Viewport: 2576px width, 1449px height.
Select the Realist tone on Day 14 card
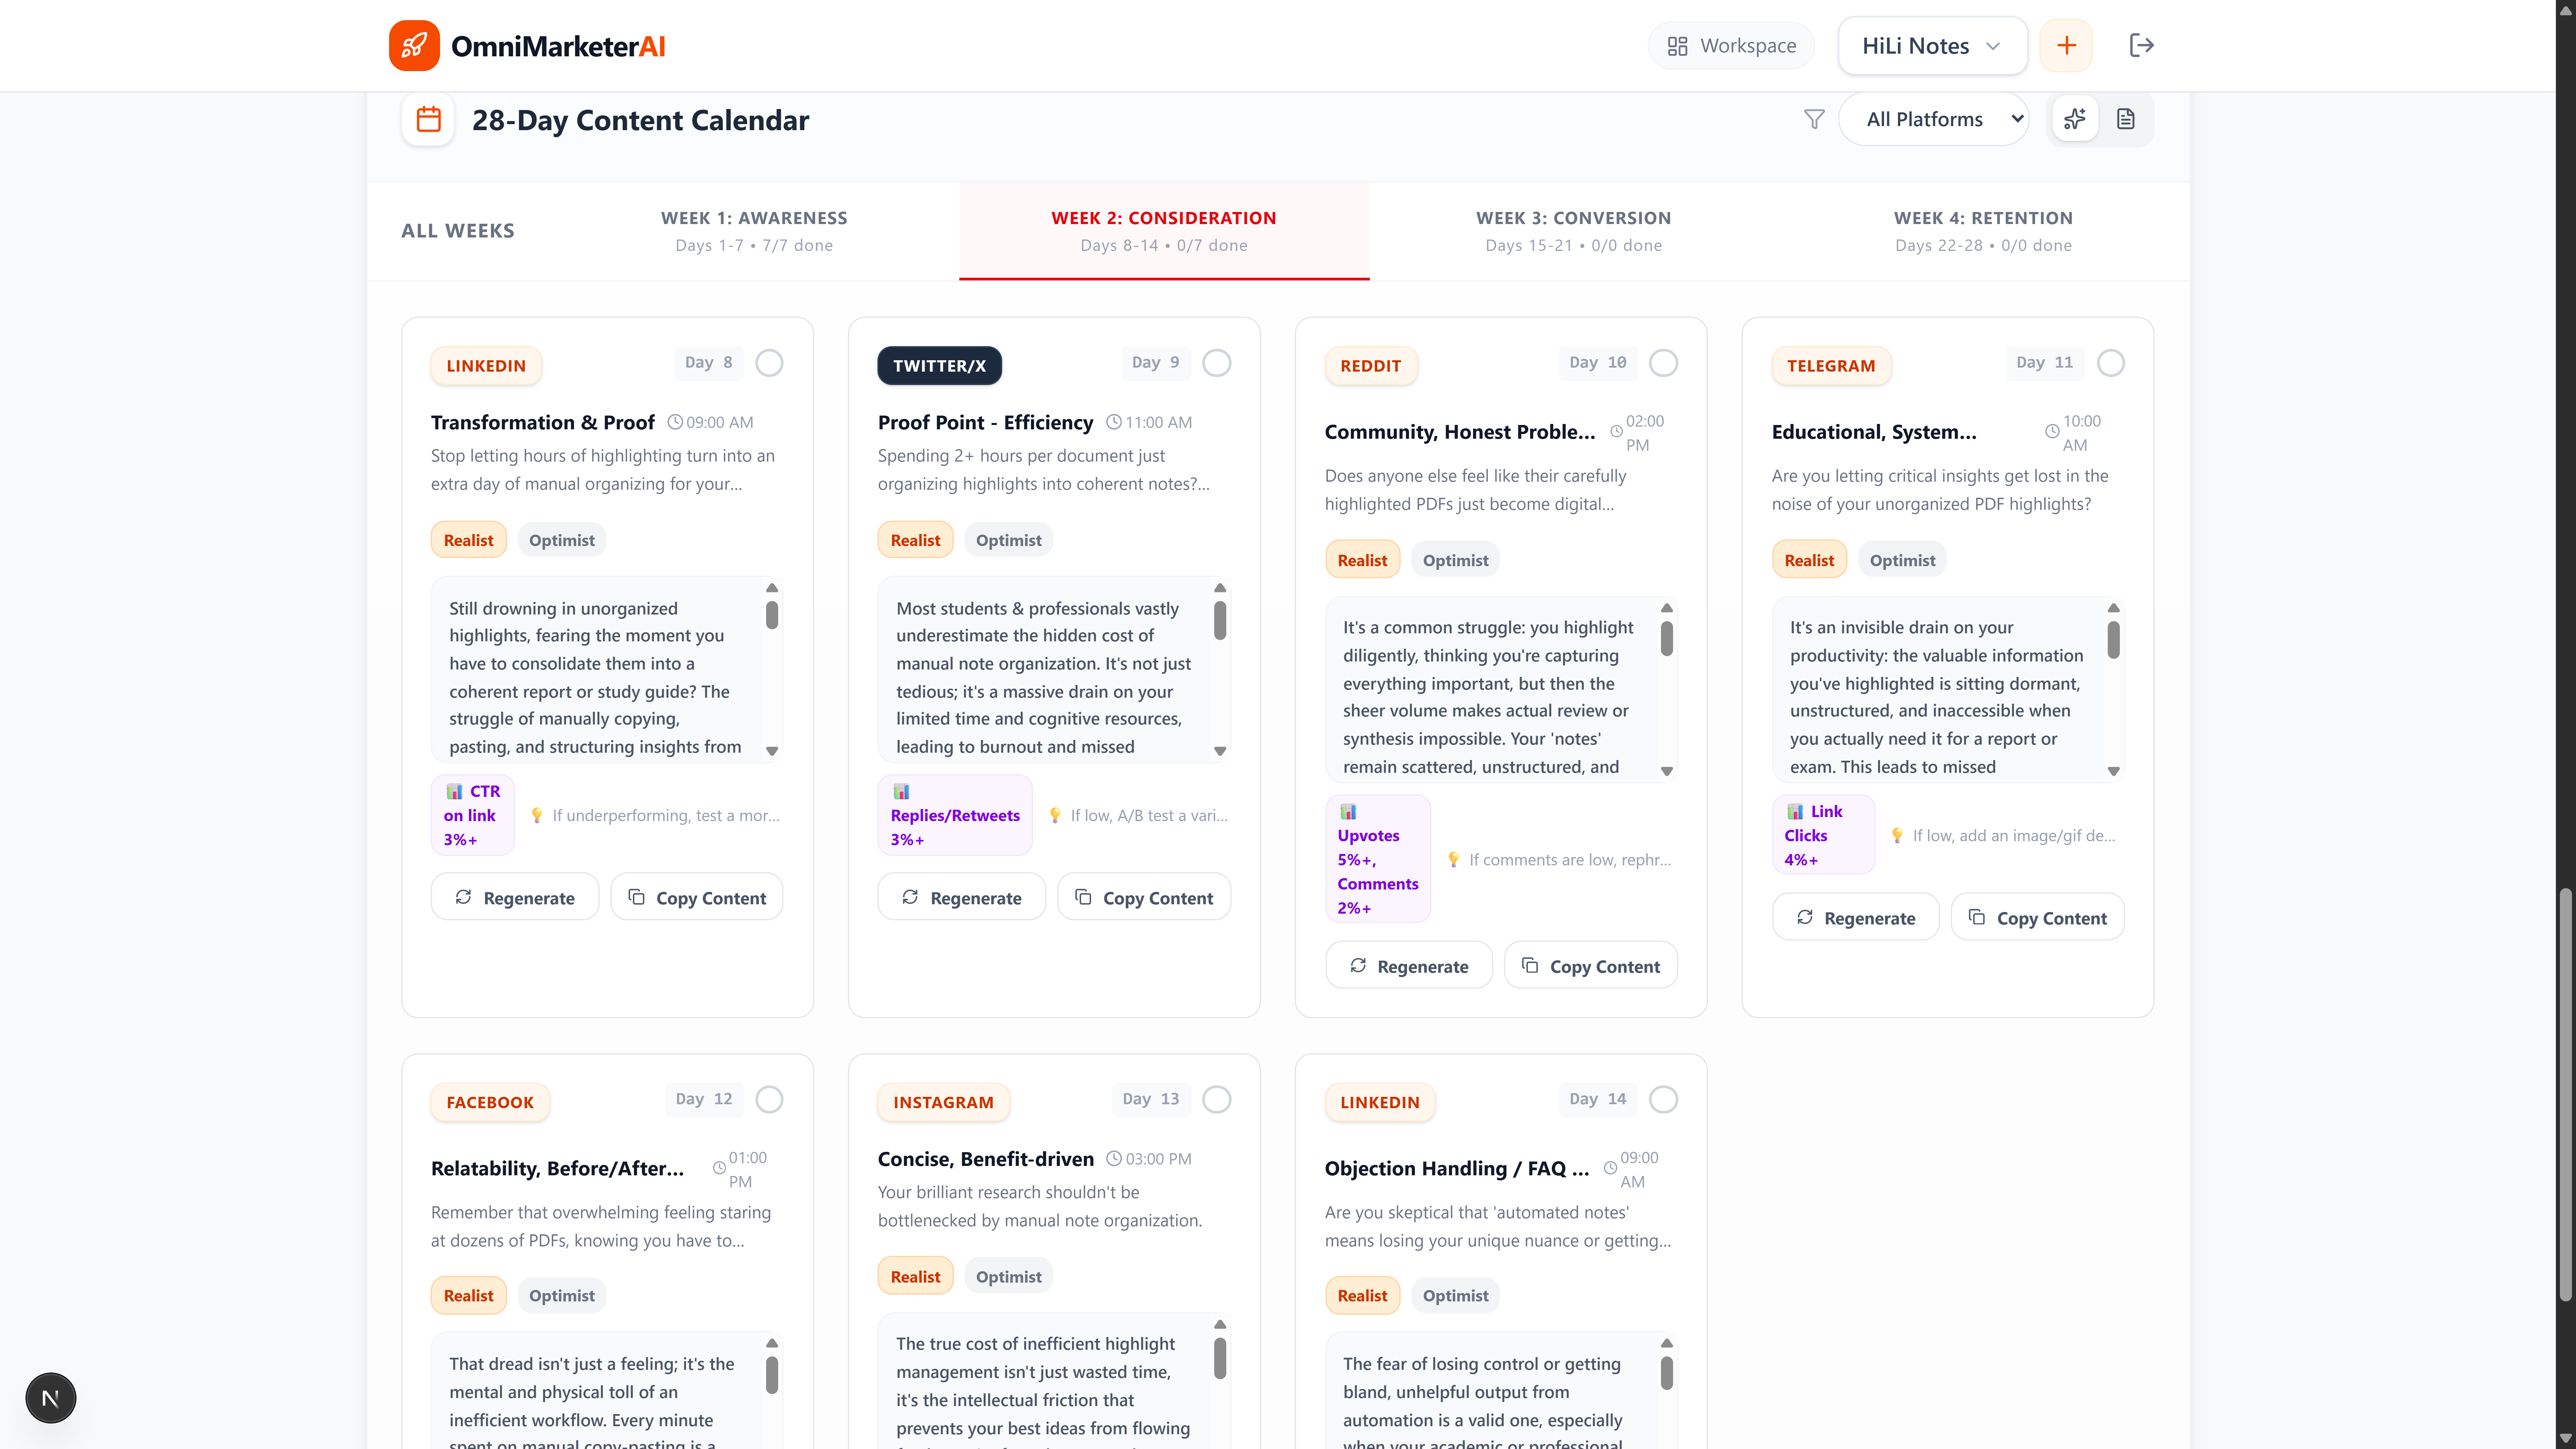(x=1362, y=1295)
